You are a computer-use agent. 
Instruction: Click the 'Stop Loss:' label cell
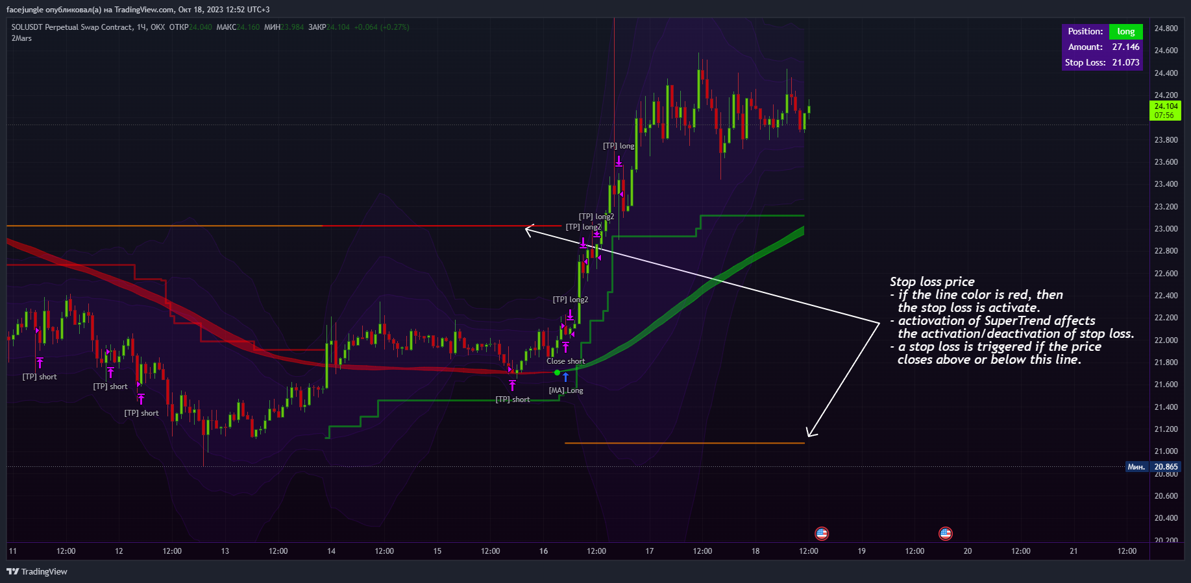[x=1085, y=62]
